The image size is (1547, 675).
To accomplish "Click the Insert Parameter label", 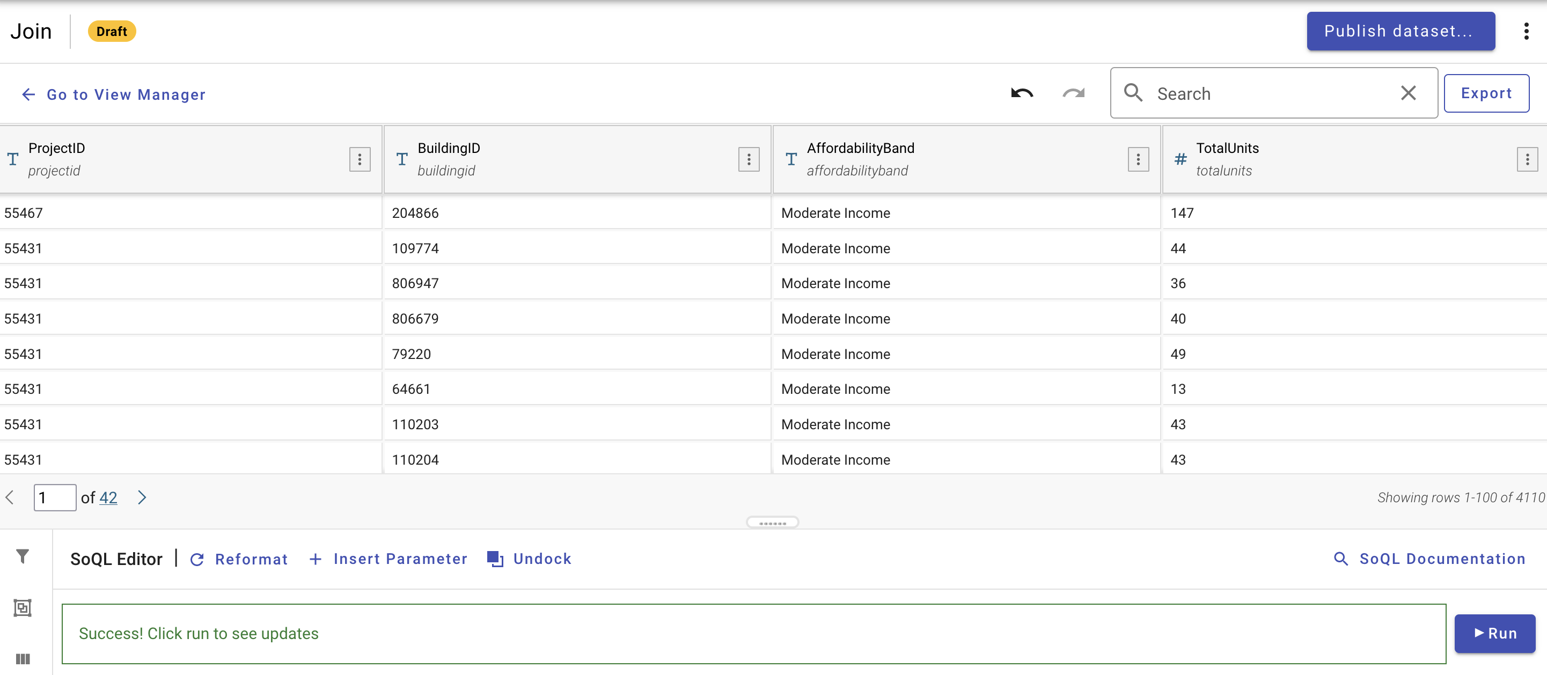I will coord(400,559).
